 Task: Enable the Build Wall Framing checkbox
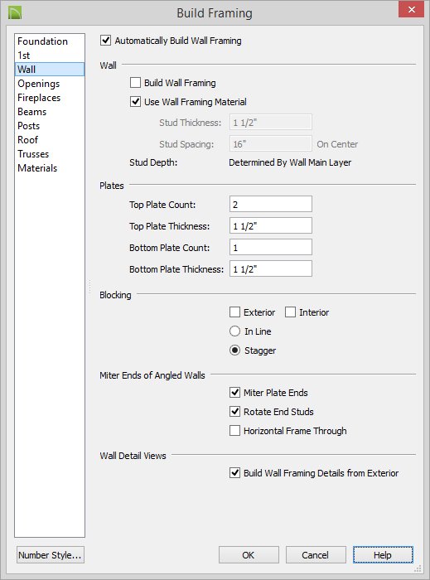point(135,83)
